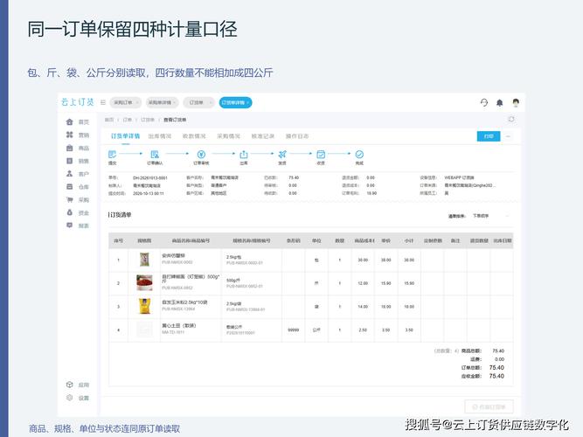
Task: Collapse the sidebar with hamburger icon
Action: [x=103, y=102]
